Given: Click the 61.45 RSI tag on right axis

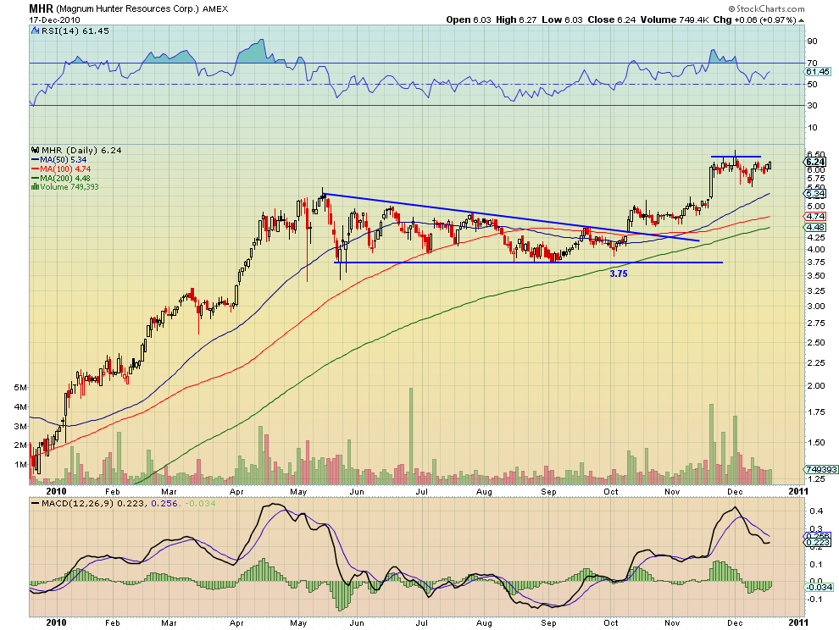Looking at the screenshot, I should 818,72.
